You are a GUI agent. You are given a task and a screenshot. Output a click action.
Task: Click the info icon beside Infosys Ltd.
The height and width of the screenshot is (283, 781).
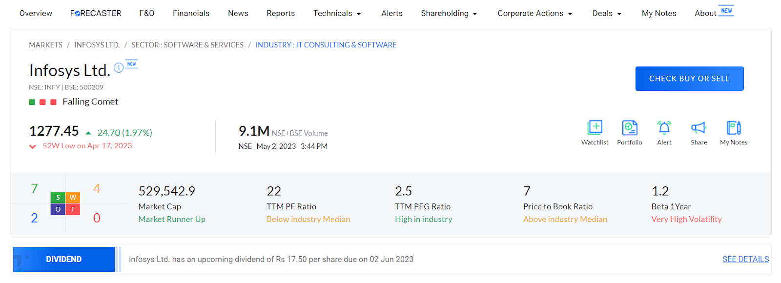[x=119, y=68]
